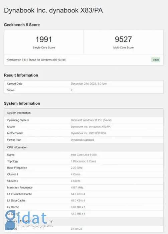The image size is (168, 234).
Task: Select the 4567 MHz value
Action: (x=77, y=188)
